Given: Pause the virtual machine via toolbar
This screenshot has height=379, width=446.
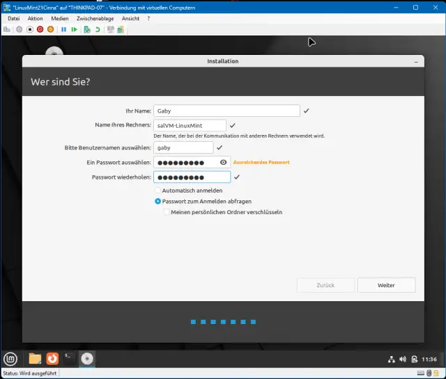Looking at the screenshot, I should point(63,29).
